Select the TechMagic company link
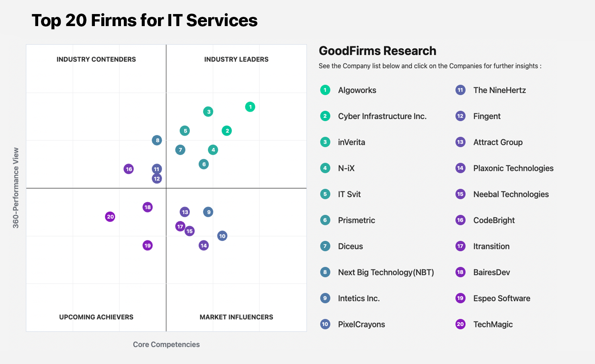 click(x=492, y=325)
